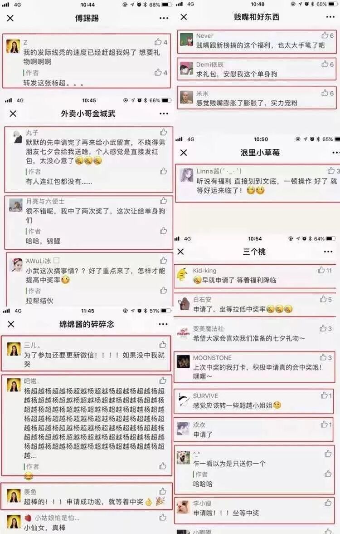
Task: Like 丸子's comment thumbs-up
Action: (x=164, y=132)
